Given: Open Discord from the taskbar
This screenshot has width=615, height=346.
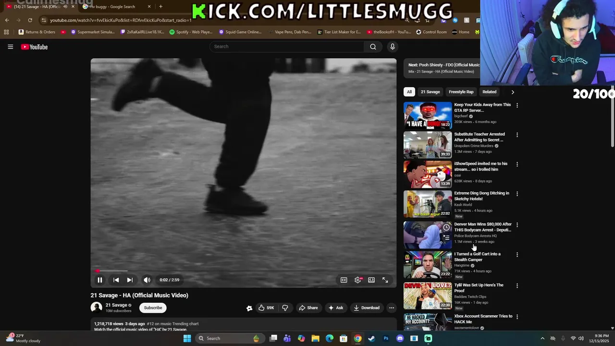Looking at the screenshot, I should click(x=400, y=338).
